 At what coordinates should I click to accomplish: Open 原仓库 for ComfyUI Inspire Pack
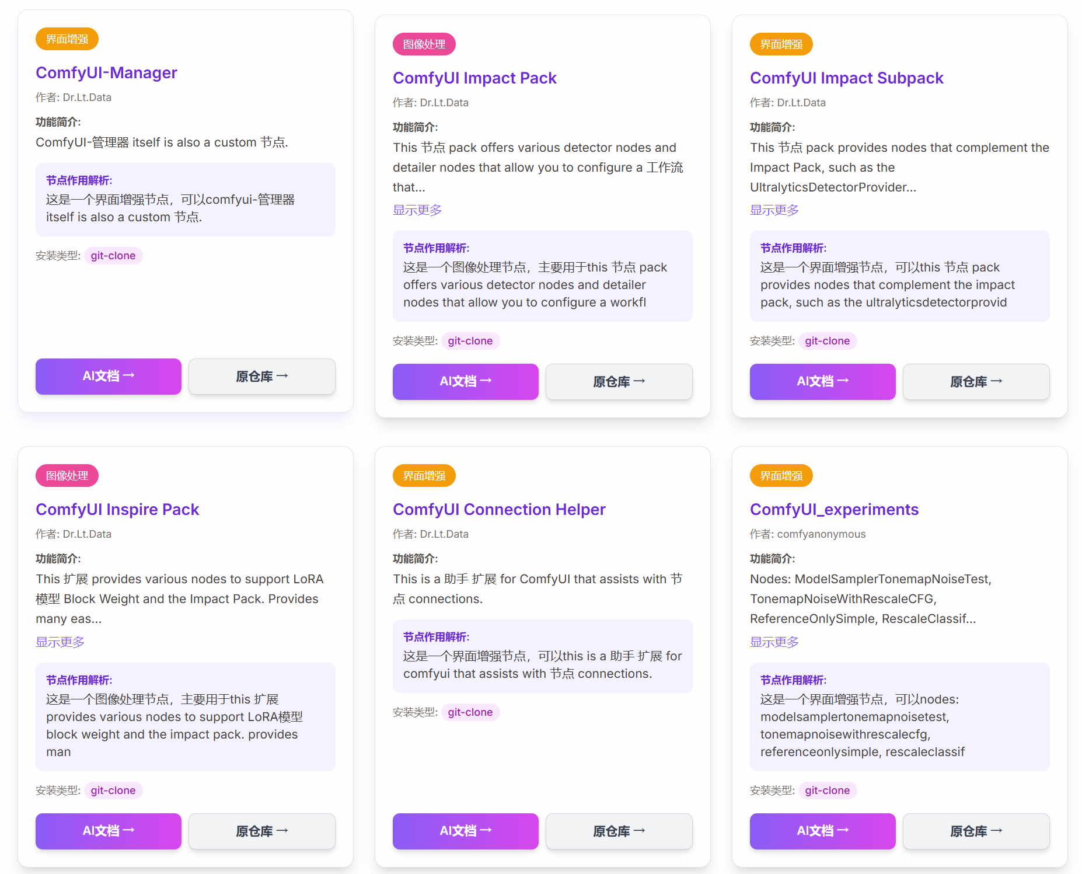click(261, 831)
